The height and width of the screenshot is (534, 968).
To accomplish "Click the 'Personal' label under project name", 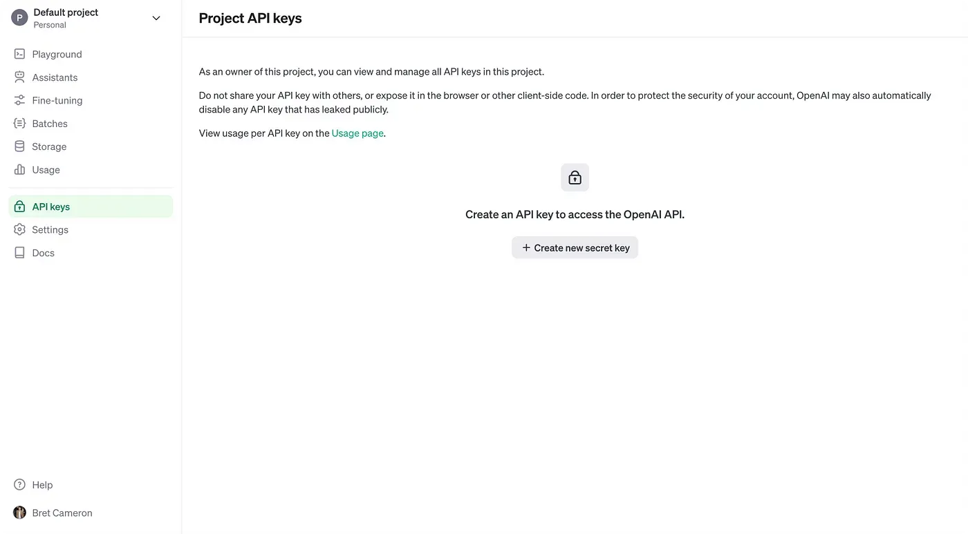I will coord(50,25).
